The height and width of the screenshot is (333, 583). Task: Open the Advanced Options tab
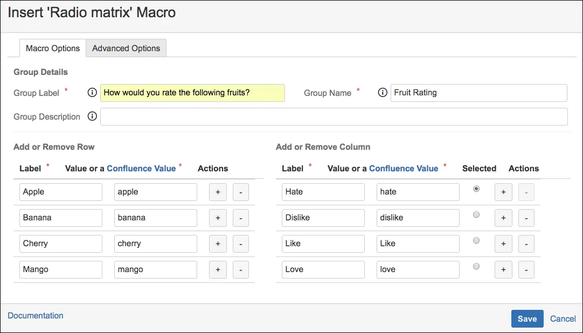click(x=126, y=48)
